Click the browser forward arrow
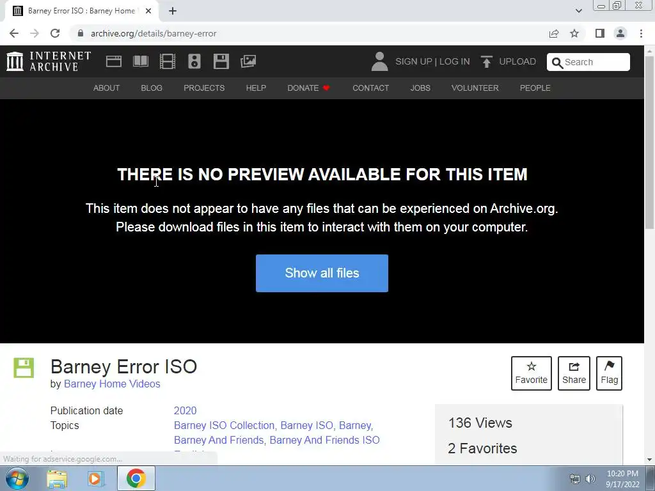This screenshot has height=491, width=655. pos(35,33)
